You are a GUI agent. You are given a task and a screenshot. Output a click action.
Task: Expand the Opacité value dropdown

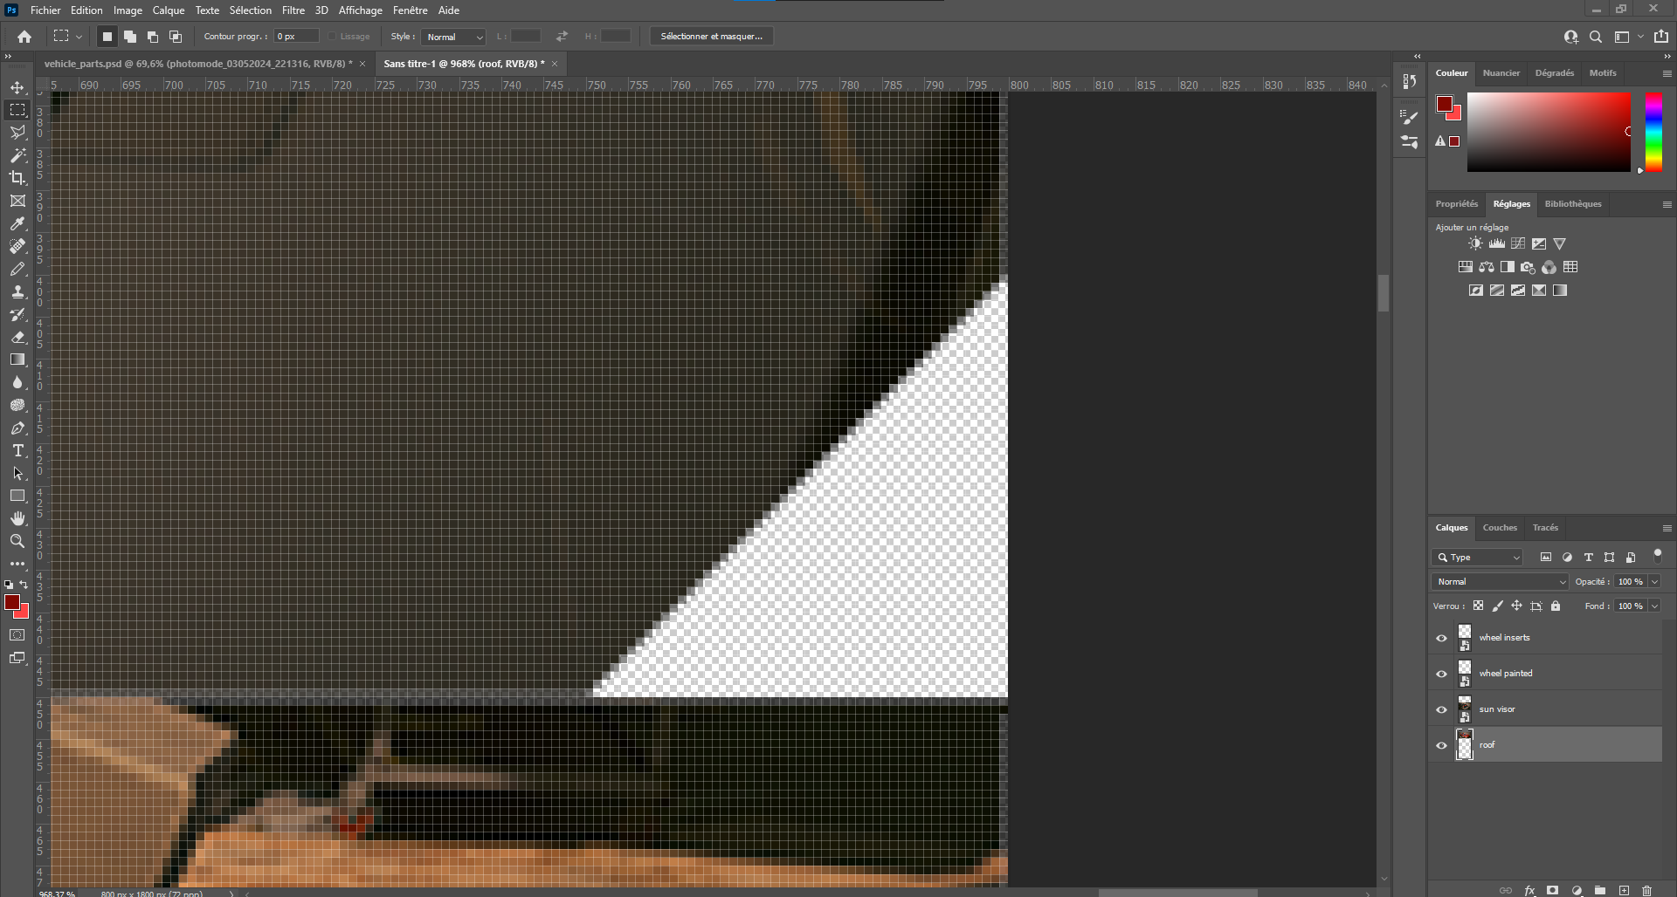pos(1654,582)
